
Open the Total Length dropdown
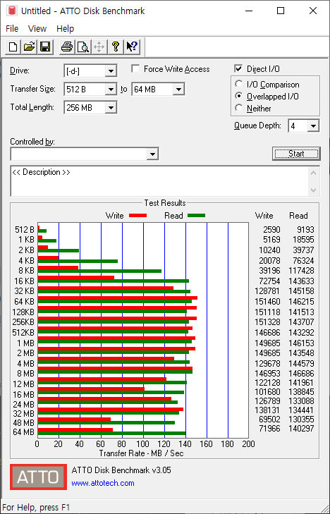(111, 107)
